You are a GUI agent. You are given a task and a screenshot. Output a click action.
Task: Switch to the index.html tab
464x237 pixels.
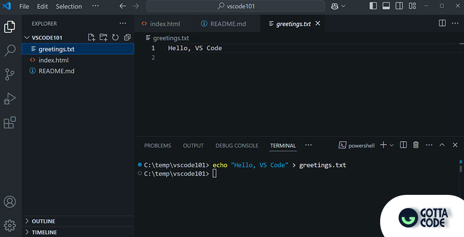[164, 24]
